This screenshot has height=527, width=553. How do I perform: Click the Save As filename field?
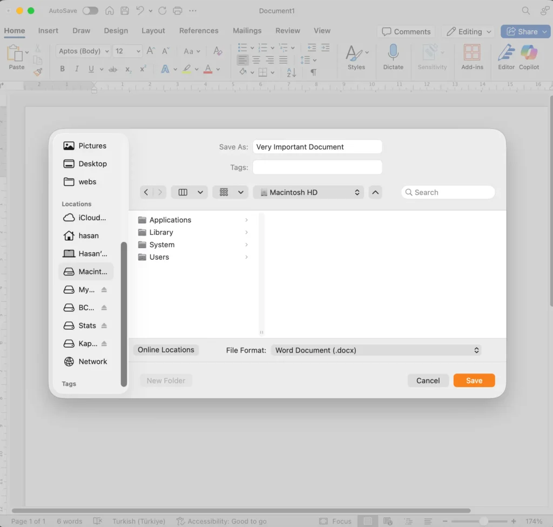coord(317,146)
